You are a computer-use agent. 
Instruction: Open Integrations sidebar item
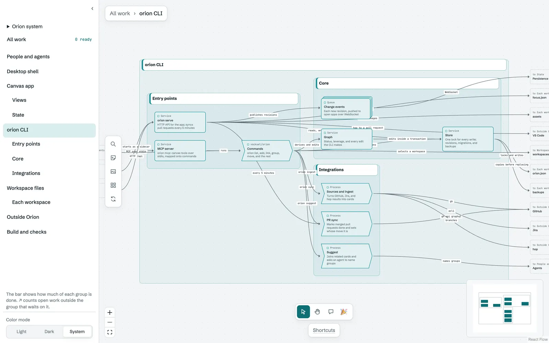[49, 173]
